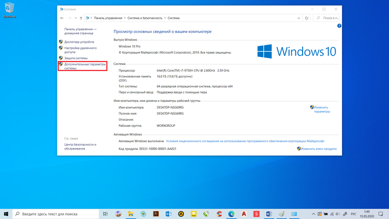Open the network tray icon
Image resolution: width=389 pixels, height=219 pixels.
(332, 214)
